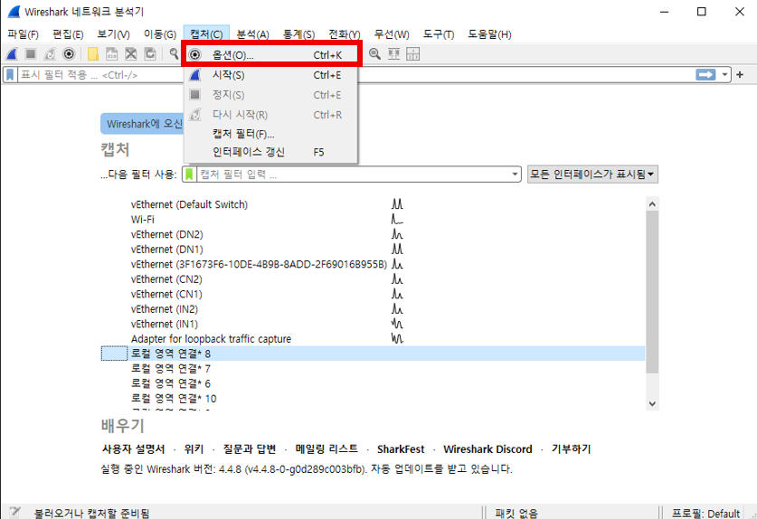Screen dimensions: 757x519
Task: Choose '캡처 필터(F)...' menu entry
Action: point(243,134)
